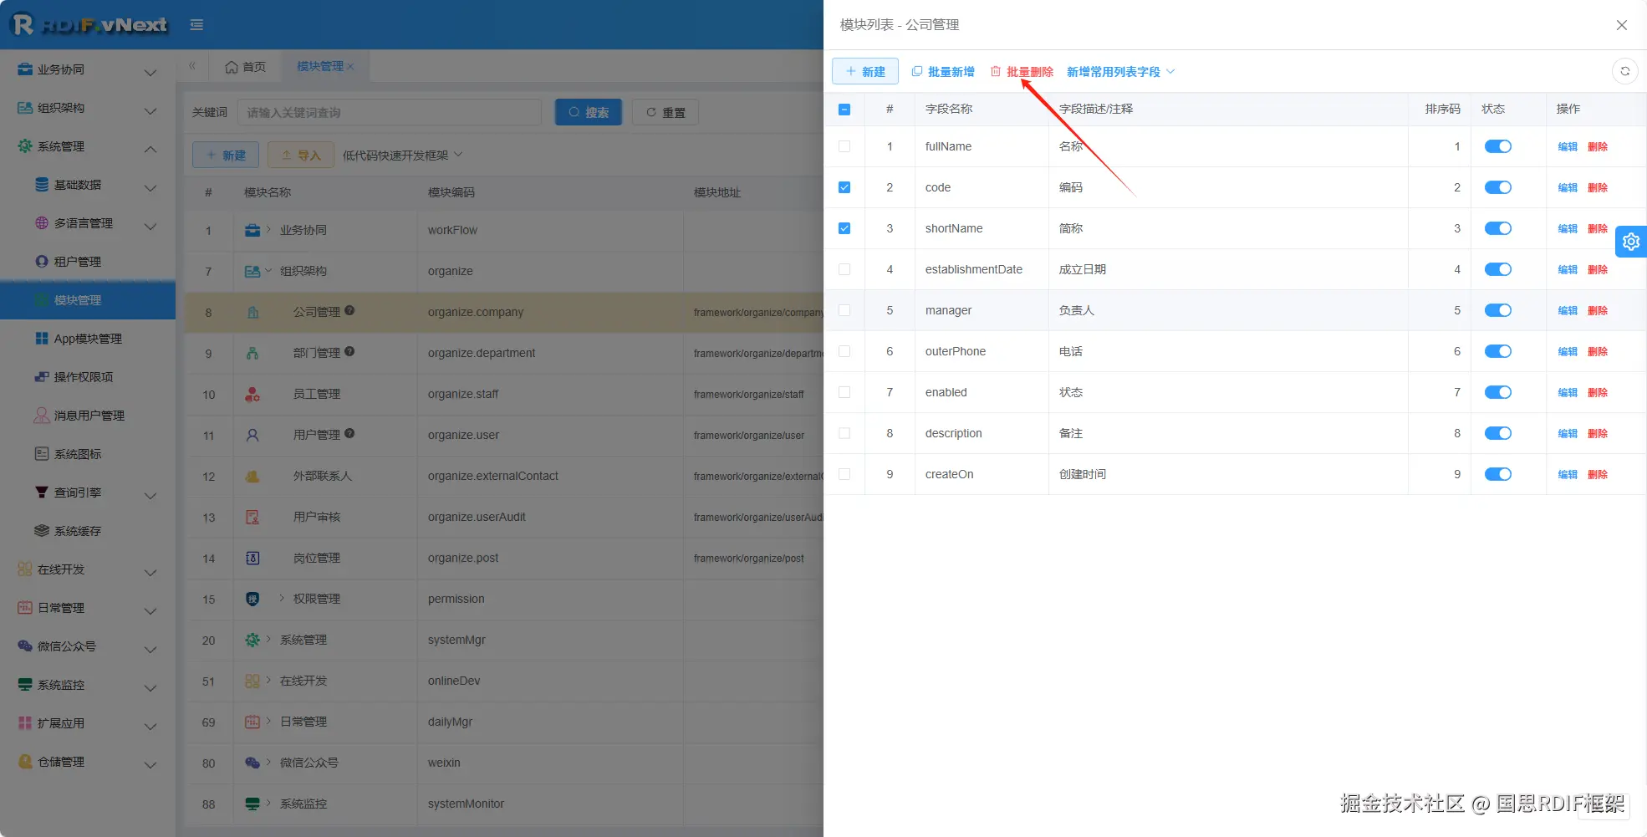The width and height of the screenshot is (1647, 837).
Task: Click the help icon beside 用户管理
Action: (349, 433)
